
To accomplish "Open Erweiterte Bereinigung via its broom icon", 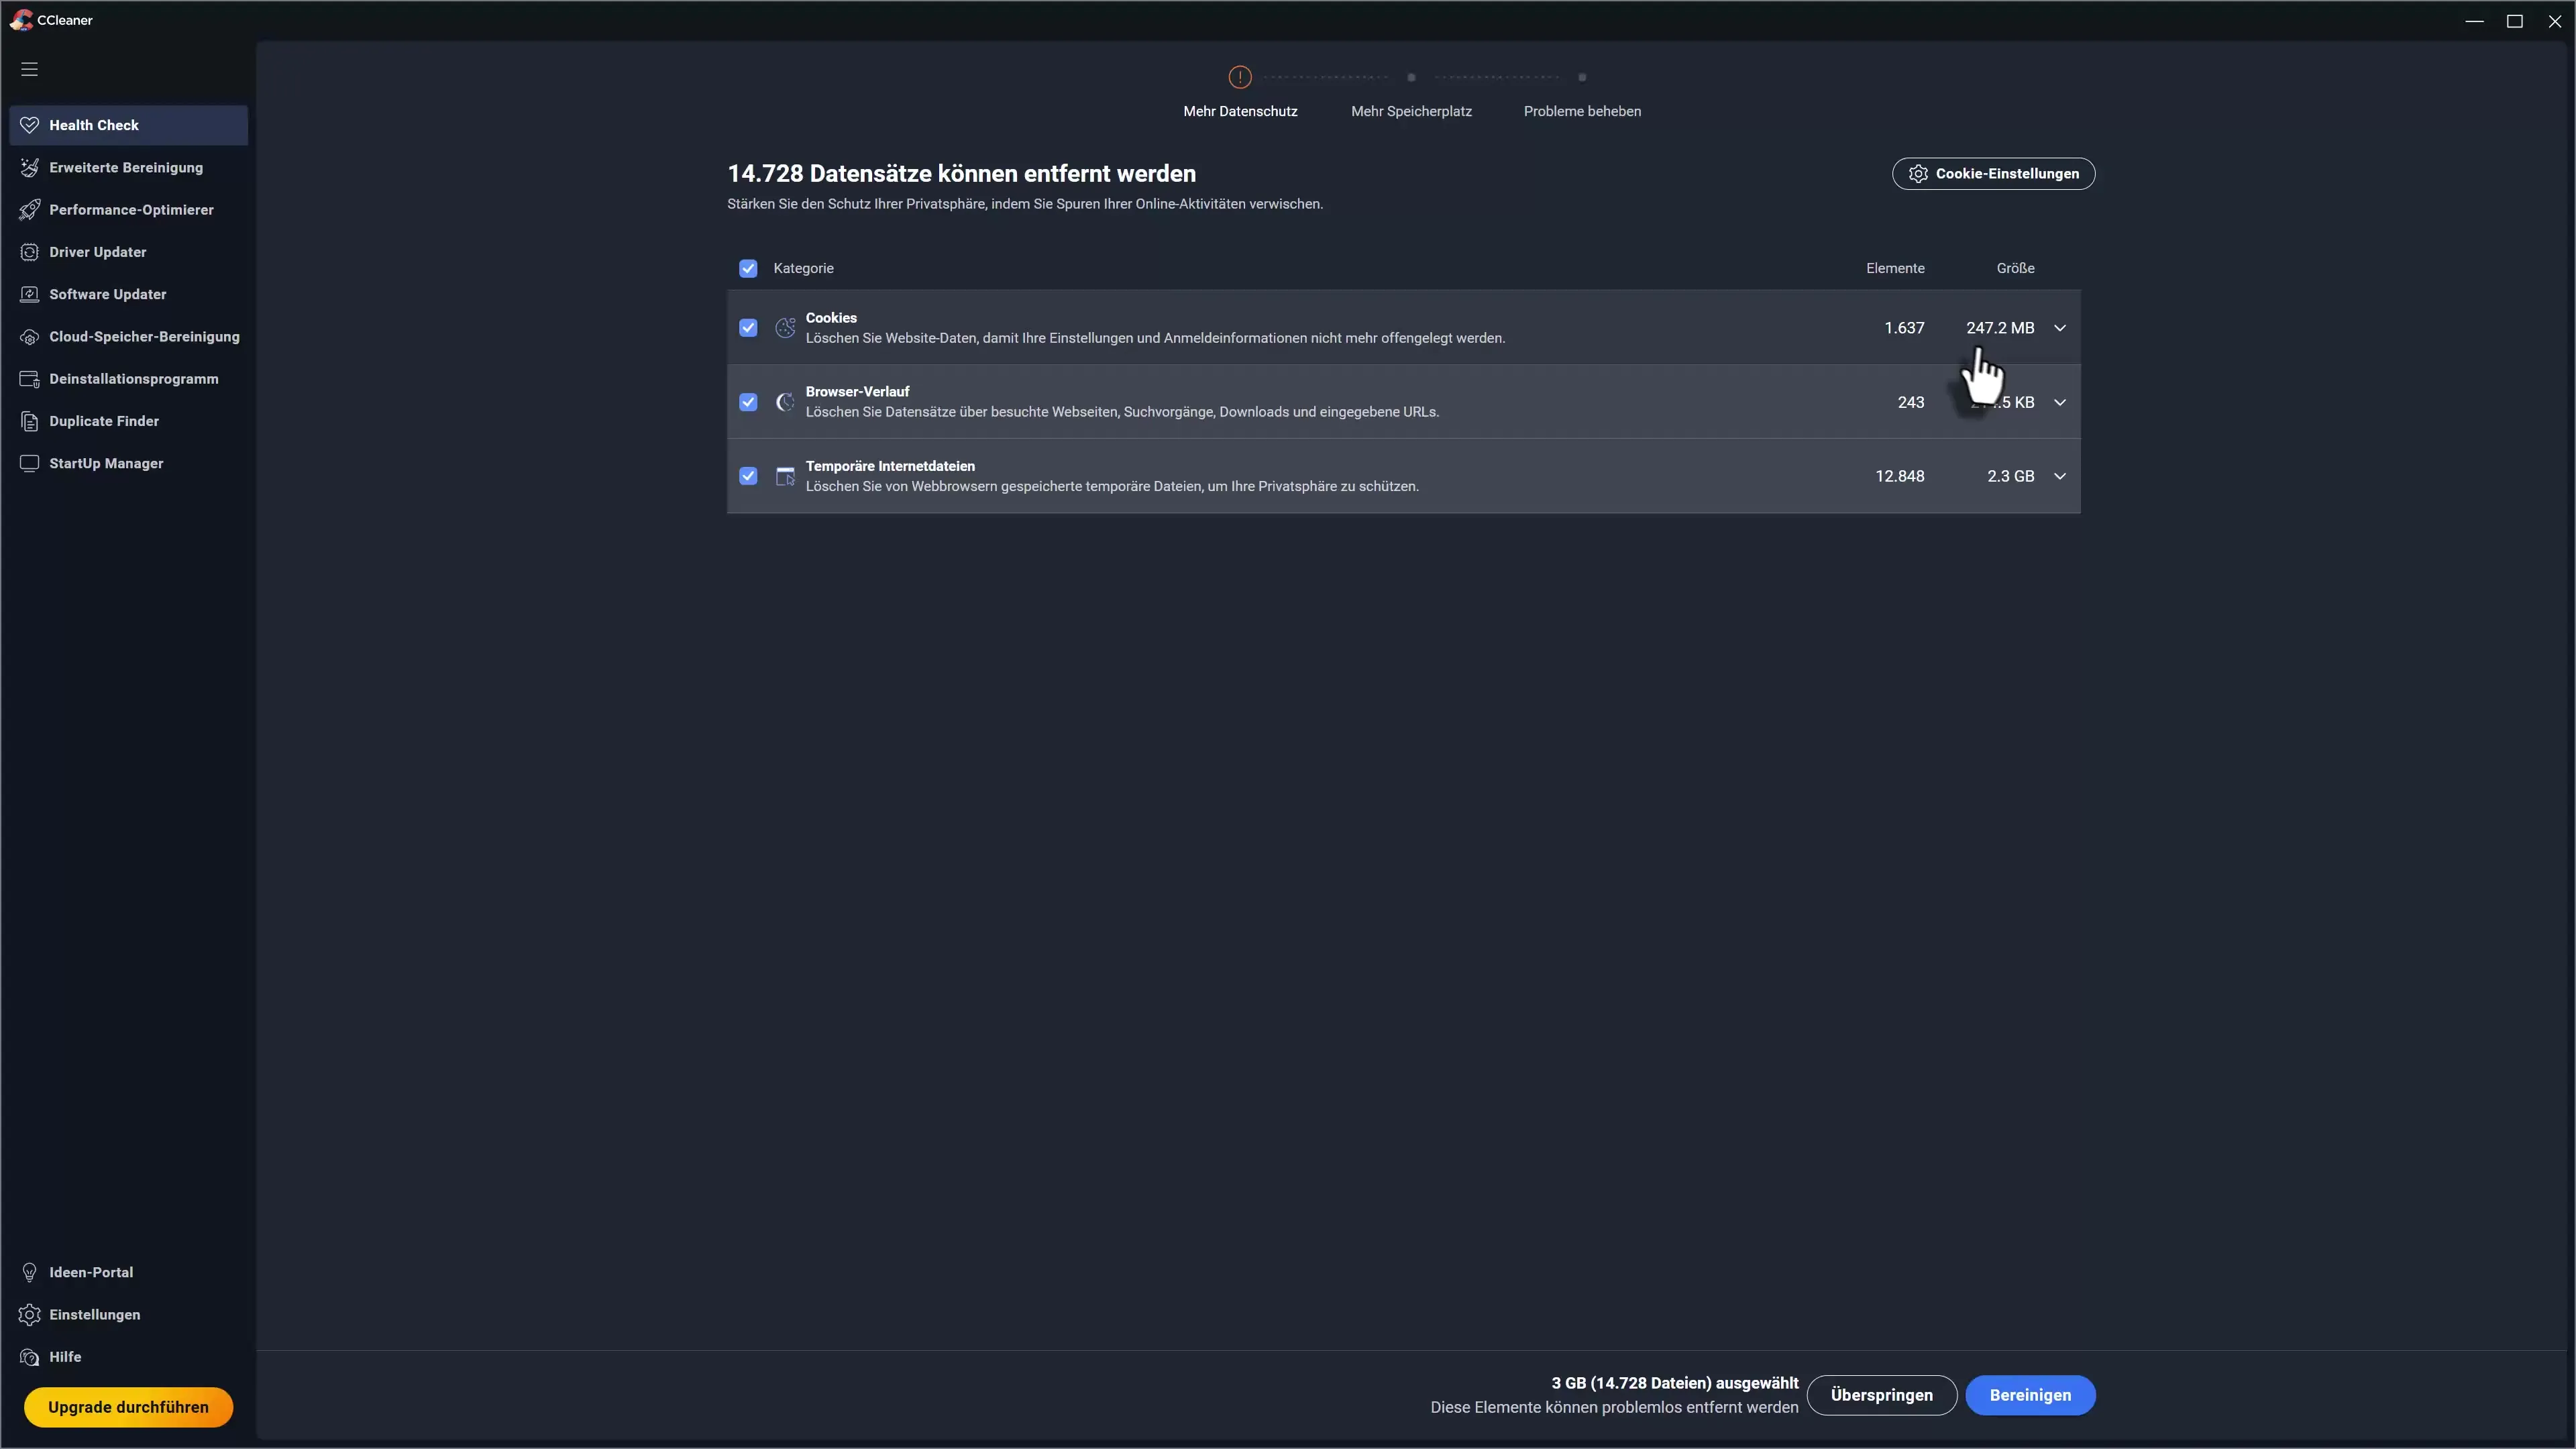I will 30,167.
